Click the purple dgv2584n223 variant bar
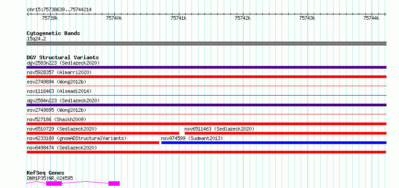399x188 pixels. point(207,105)
